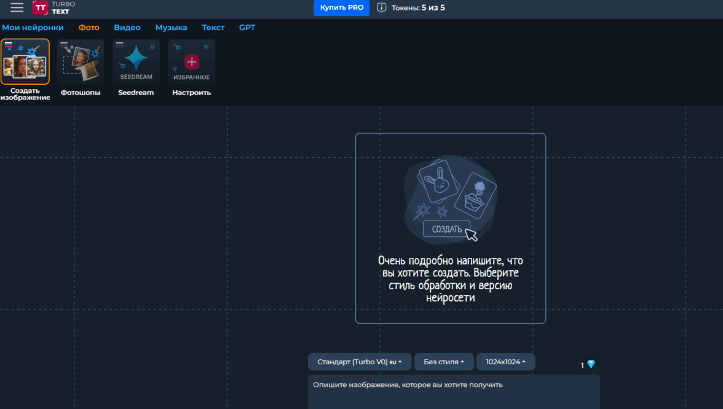Click the Настроить favorites icon
The height and width of the screenshot is (409, 723).
click(x=192, y=62)
